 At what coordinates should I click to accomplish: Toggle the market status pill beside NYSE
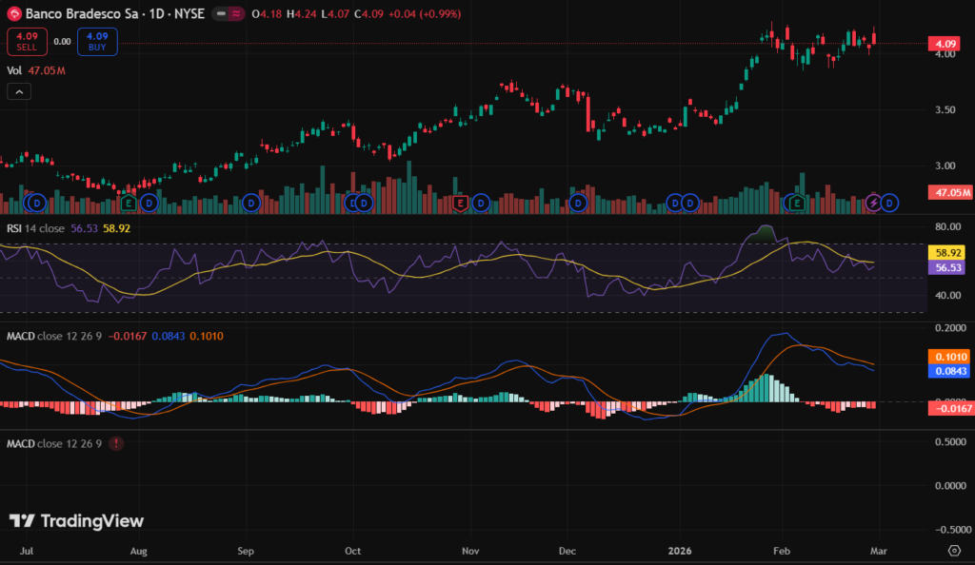coord(227,15)
